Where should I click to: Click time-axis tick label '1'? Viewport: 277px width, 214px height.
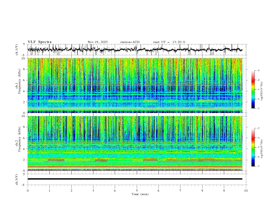(x=49, y=191)
